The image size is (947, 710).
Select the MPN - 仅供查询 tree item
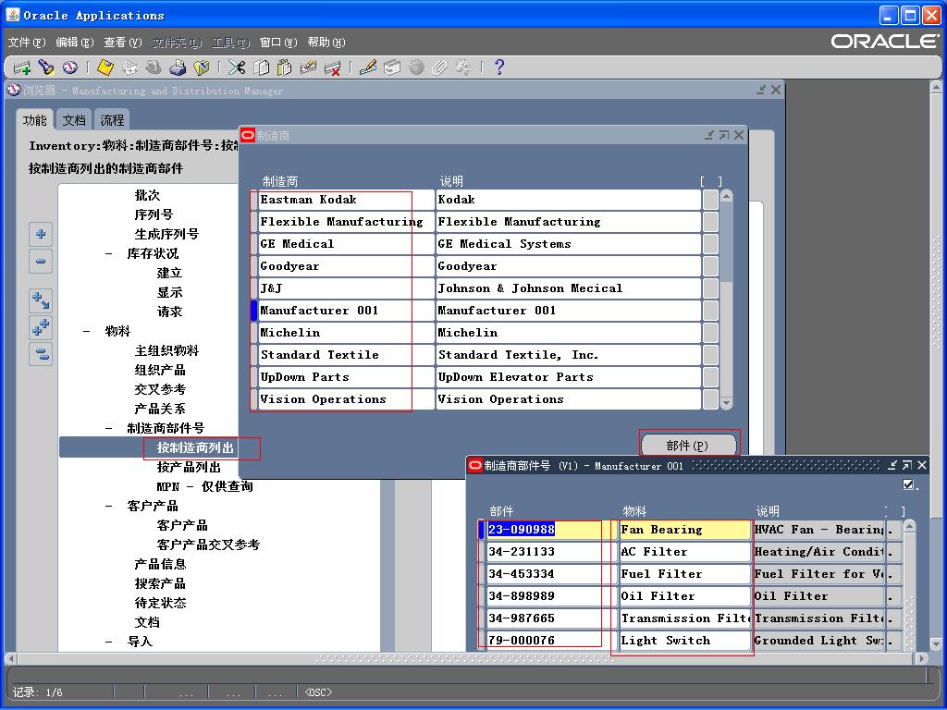click(x=204, y=486)
